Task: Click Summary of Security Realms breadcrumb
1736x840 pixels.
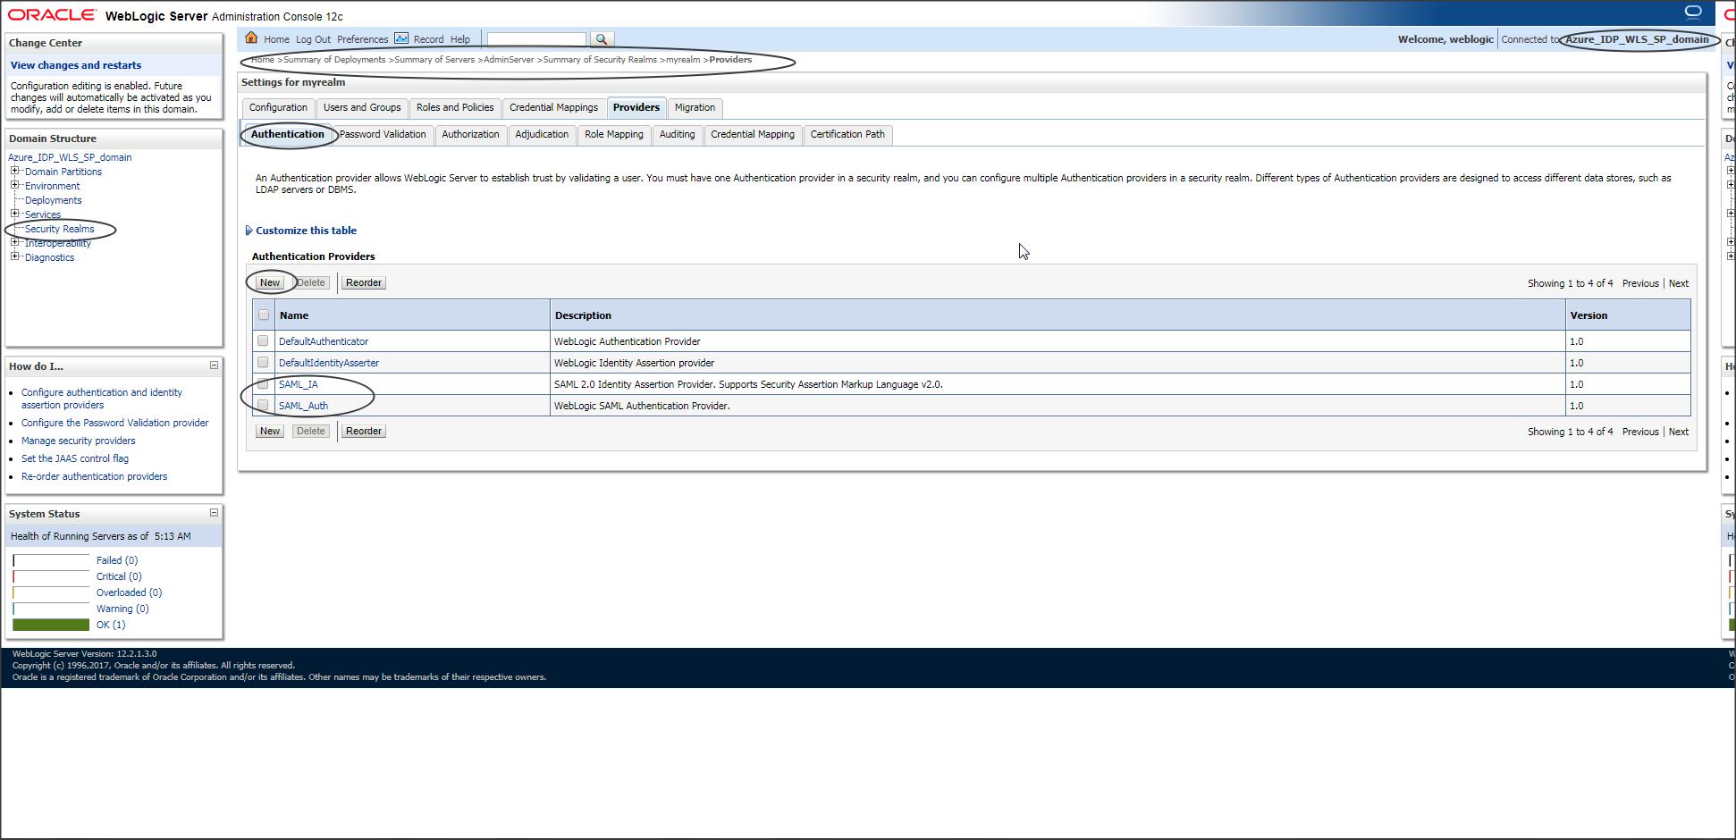Action: coord(600,60)
